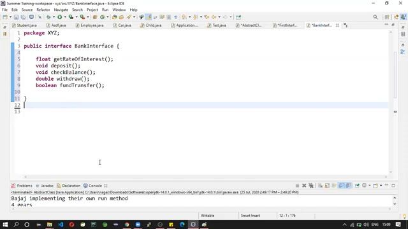
Task: Click the New file toolbar icon
Action: tap(5, 17)
